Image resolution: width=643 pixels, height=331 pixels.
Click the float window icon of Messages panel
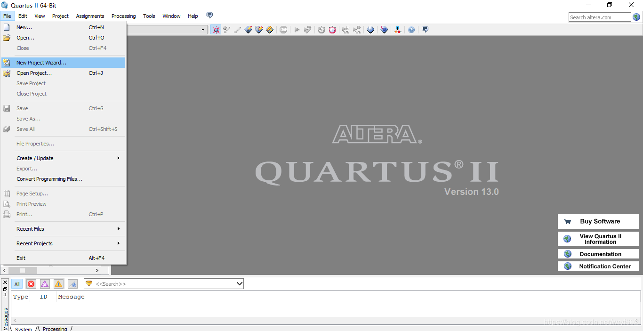tap(5, 289)
